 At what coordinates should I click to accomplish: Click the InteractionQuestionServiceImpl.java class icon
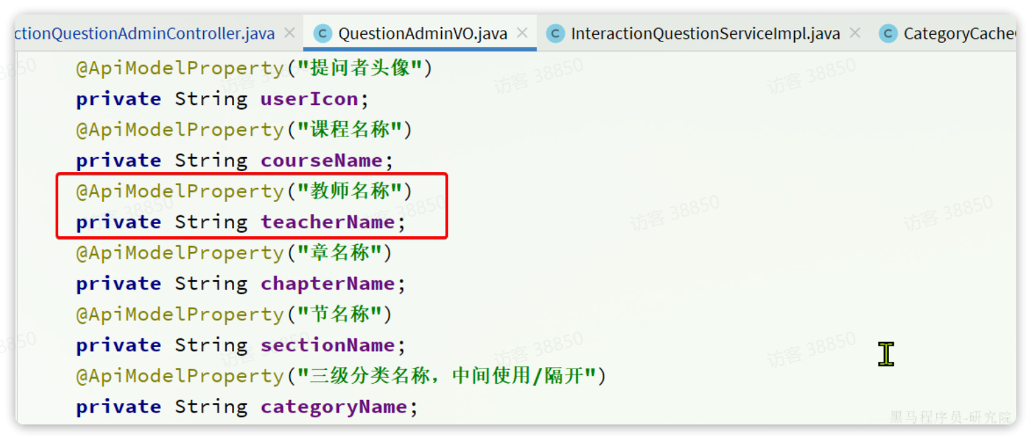coord(555,33)
